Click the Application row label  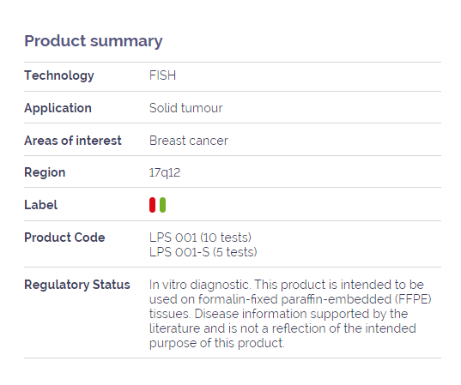pos(58,108)
